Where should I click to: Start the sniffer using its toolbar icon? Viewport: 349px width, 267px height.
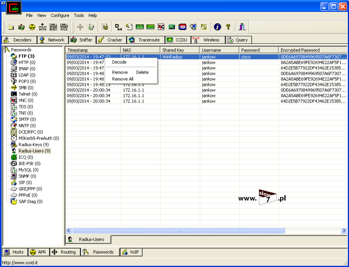(x=21, y=27)
